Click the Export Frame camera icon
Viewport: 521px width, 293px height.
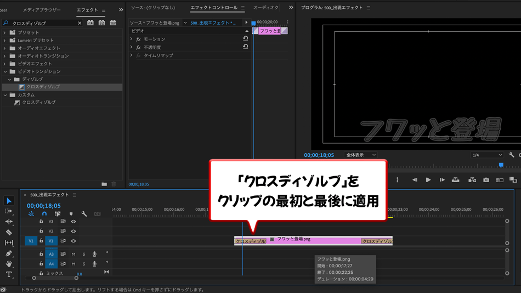point(486,180)
